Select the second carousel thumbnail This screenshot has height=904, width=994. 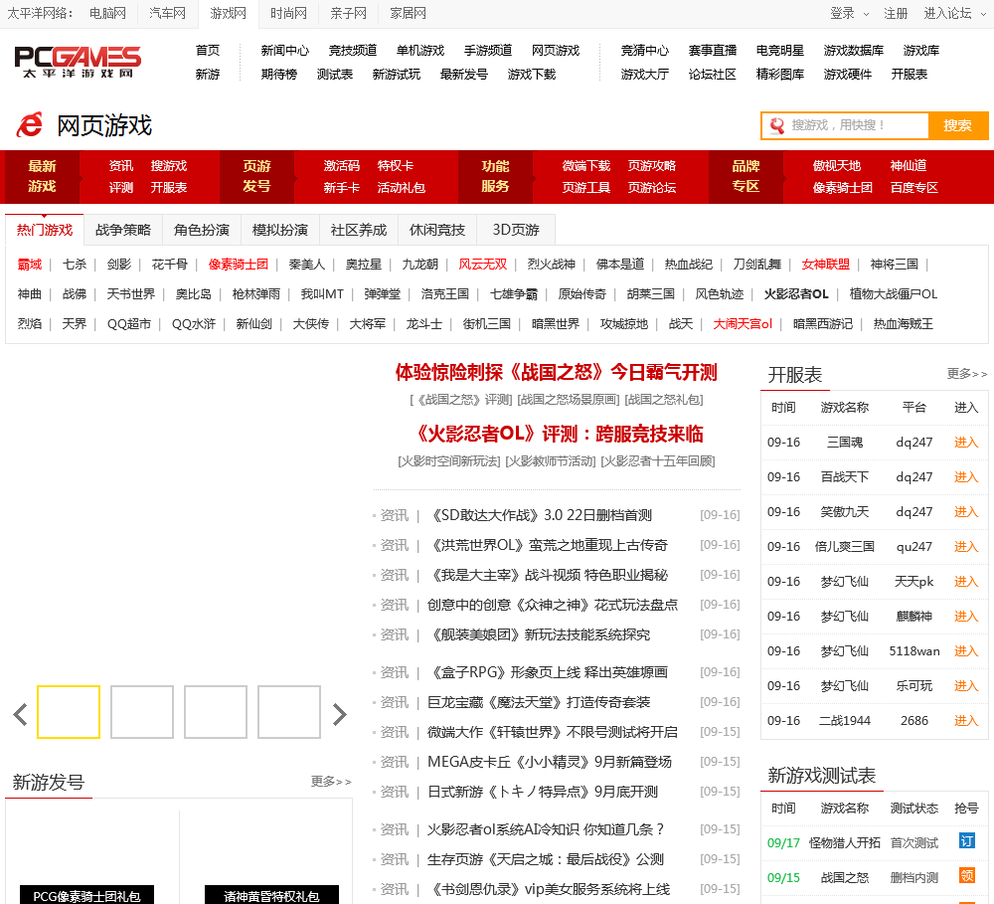[142, 712]
